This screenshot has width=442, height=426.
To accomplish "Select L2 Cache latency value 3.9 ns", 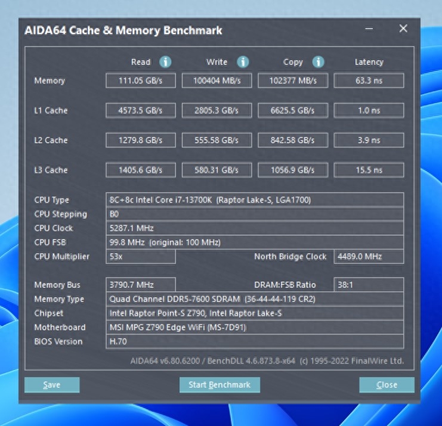I will (x=369, y=140).
